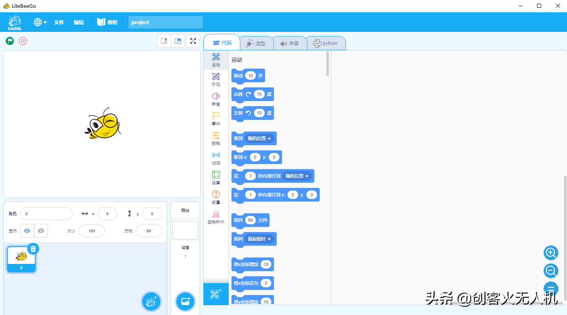This screenshot has width=567, height=315.
Task: Switch to the 造型 tab
Action: pyautogui.click(x=256, y=43)
